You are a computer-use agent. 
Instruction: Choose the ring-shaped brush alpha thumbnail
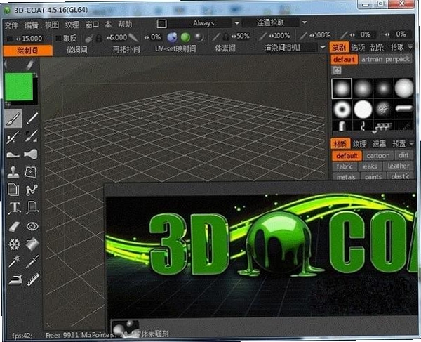tap(342, 110)
